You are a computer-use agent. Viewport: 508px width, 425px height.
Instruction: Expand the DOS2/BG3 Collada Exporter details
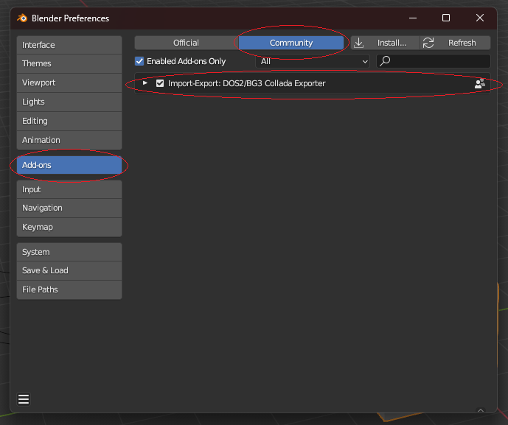click(x=145, y=83)
